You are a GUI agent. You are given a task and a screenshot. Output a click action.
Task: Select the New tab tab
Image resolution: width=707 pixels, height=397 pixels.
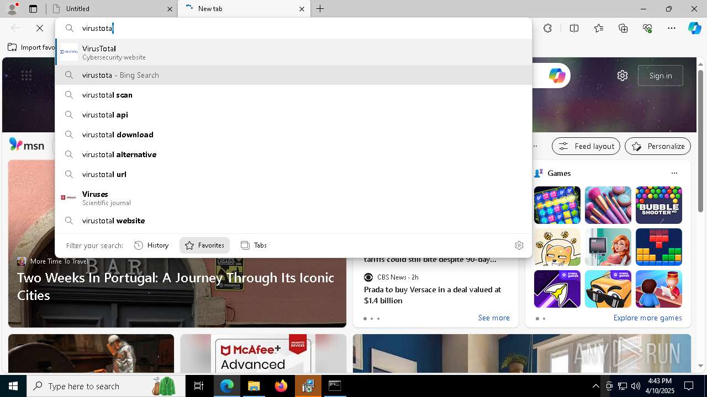[x=243, y=9]
